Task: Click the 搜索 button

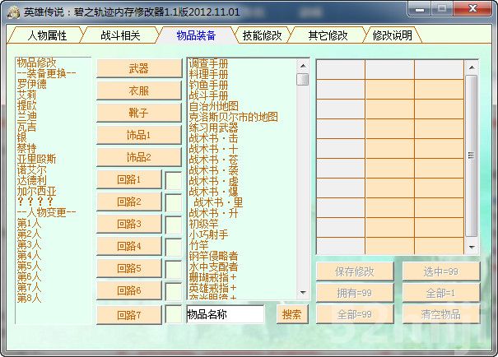Action: [291, 314]
